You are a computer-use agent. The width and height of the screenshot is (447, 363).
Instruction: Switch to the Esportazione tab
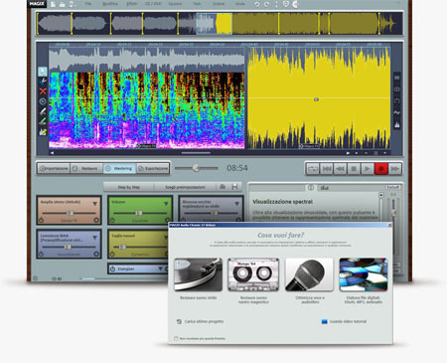coord(153,168)
